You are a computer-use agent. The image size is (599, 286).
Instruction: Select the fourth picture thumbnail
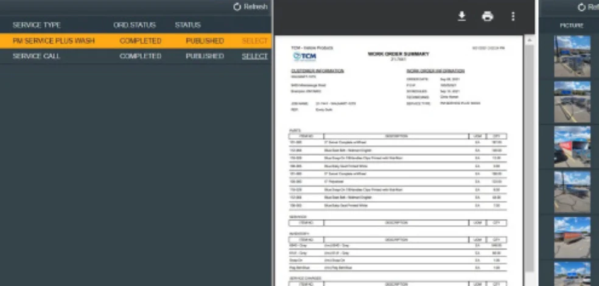tap(572, 192)
